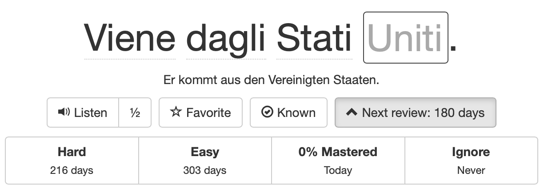Image resolution: width=560 pixels, height=193 pixels.
Task: Mark the word as Known
Action: click(288, 113)
